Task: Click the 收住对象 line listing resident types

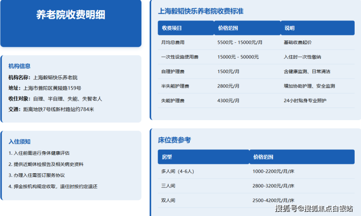Action: (55, 99)
